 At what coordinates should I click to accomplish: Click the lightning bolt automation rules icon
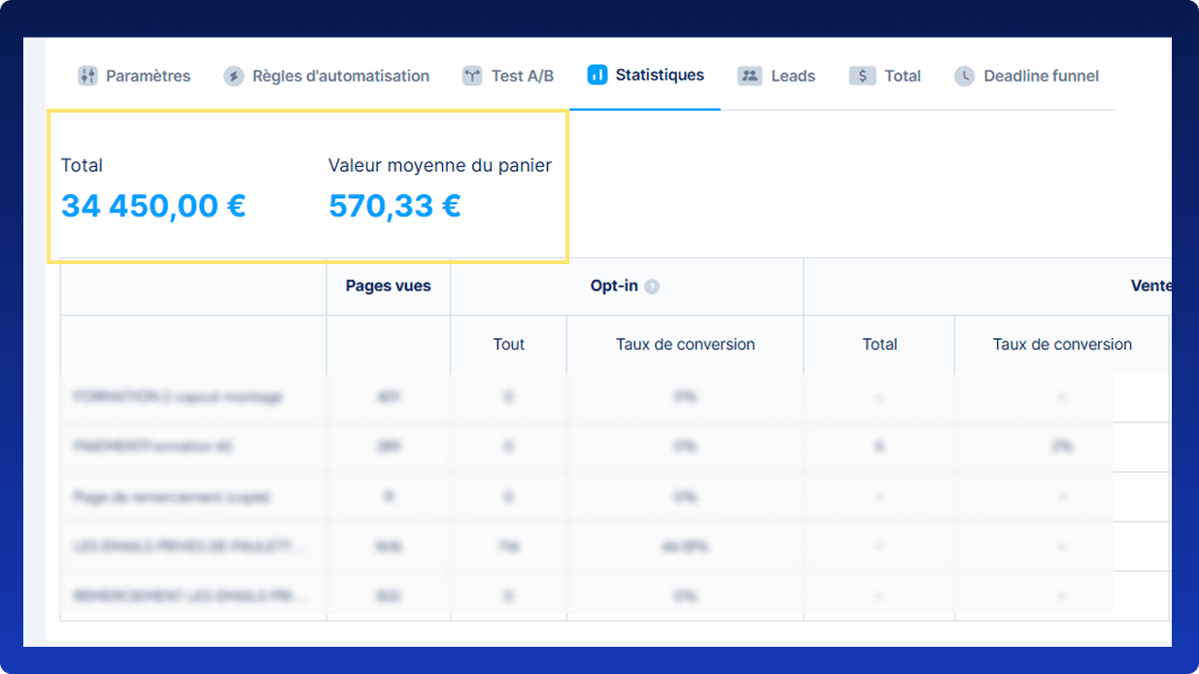coord(233,76)
